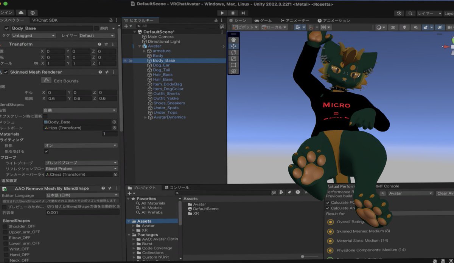
Task: Open the Default layer dropdown in Inspector
Action: pyautogui.click(x=96, y=36)
